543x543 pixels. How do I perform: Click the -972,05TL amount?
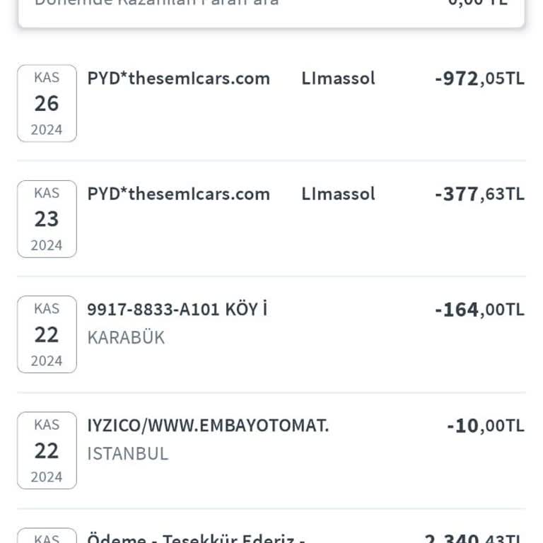tap(479, 78)
